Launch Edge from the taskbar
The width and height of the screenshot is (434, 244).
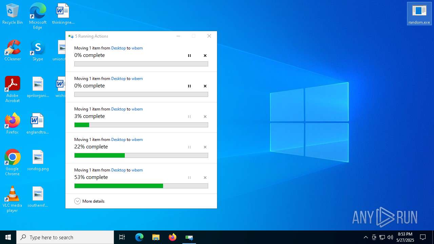(x=139, y=237)
